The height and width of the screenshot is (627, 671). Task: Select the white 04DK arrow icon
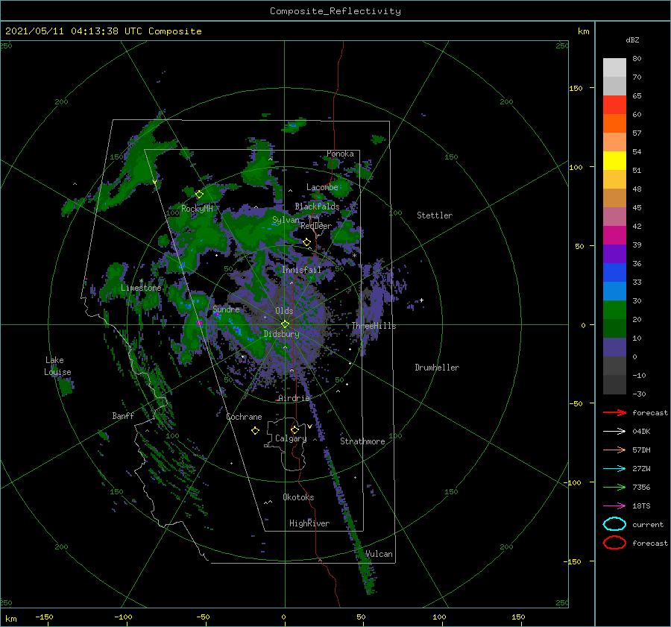(614, 432)
